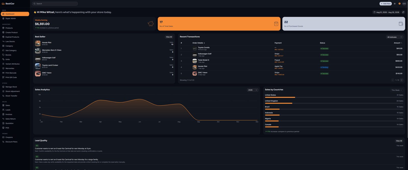Click the Sub Category sidebar icon
The height and width of the screenshot is (170, 408).
coord(3,50)
